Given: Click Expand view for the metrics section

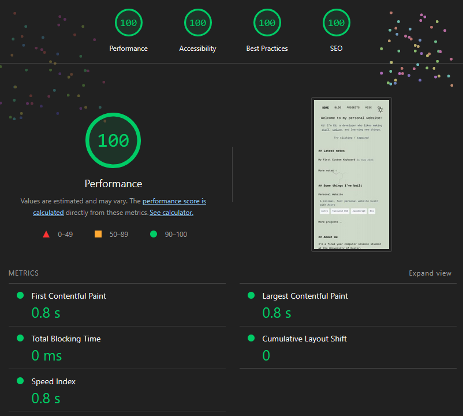Looking at the screenshot, I should point(430,273).
